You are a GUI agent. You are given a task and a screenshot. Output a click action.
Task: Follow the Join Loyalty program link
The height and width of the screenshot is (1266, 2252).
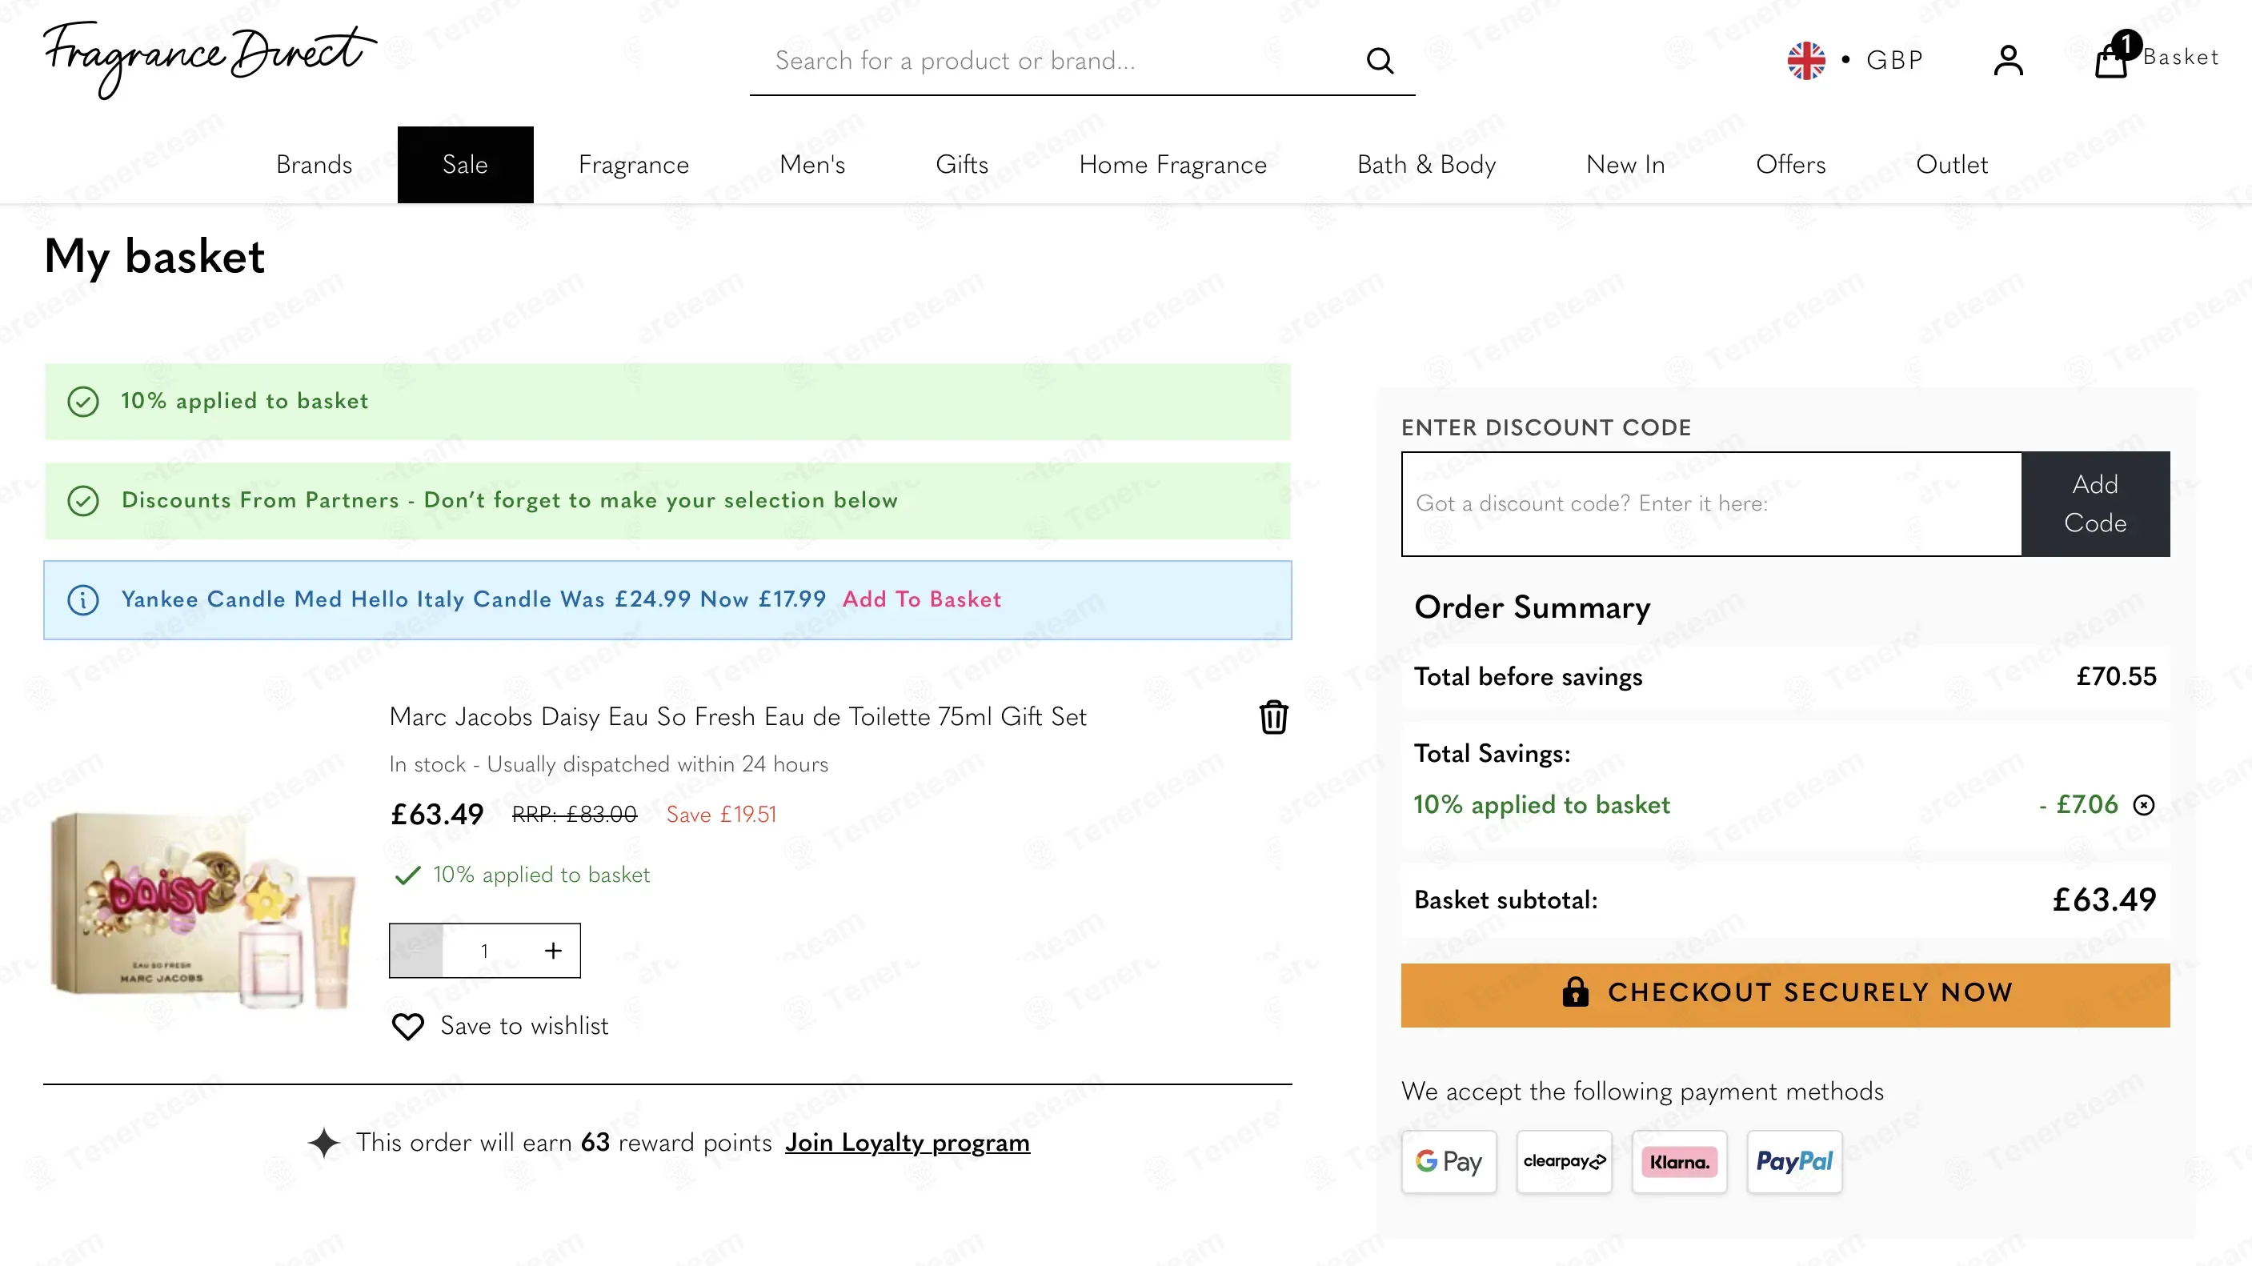[907, 1142]
